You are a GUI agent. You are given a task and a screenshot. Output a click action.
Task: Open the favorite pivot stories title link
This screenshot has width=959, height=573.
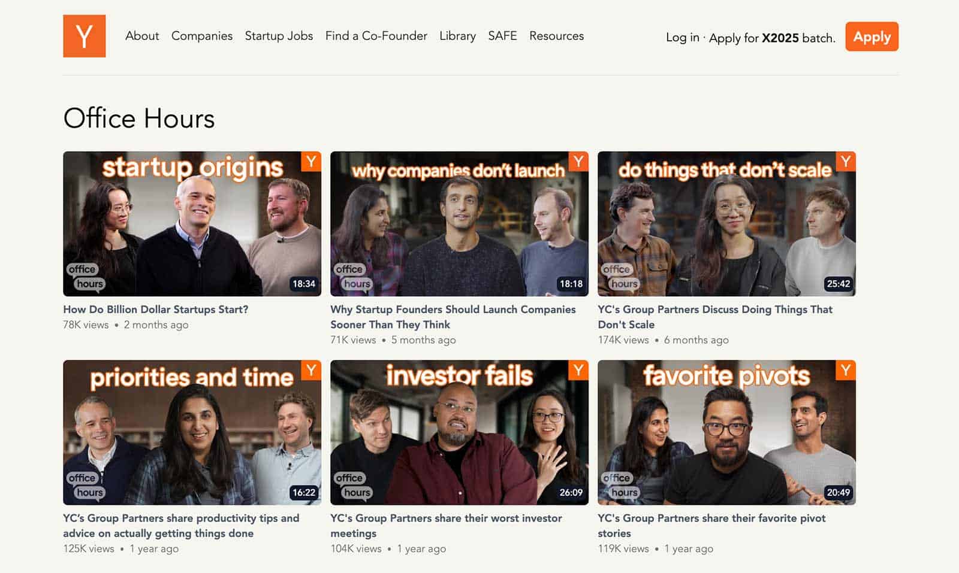point(711,526)
